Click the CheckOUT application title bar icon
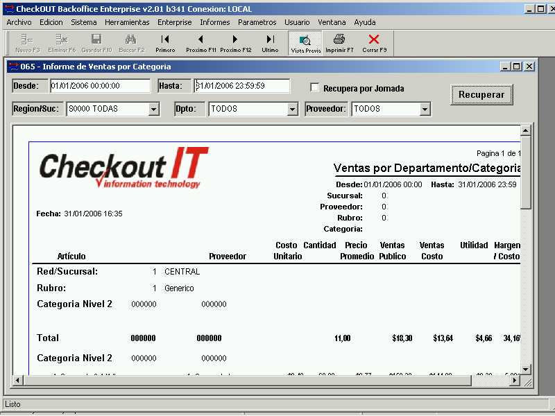555x416 pixels. (x=10, y=8)
